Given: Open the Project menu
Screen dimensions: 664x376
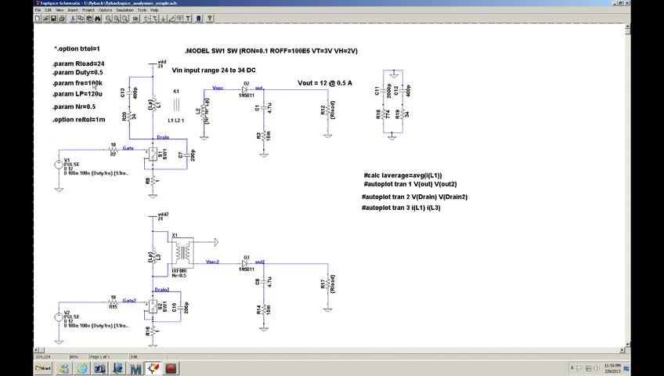Looking at the screenshot, I should [x=88, y=10].
